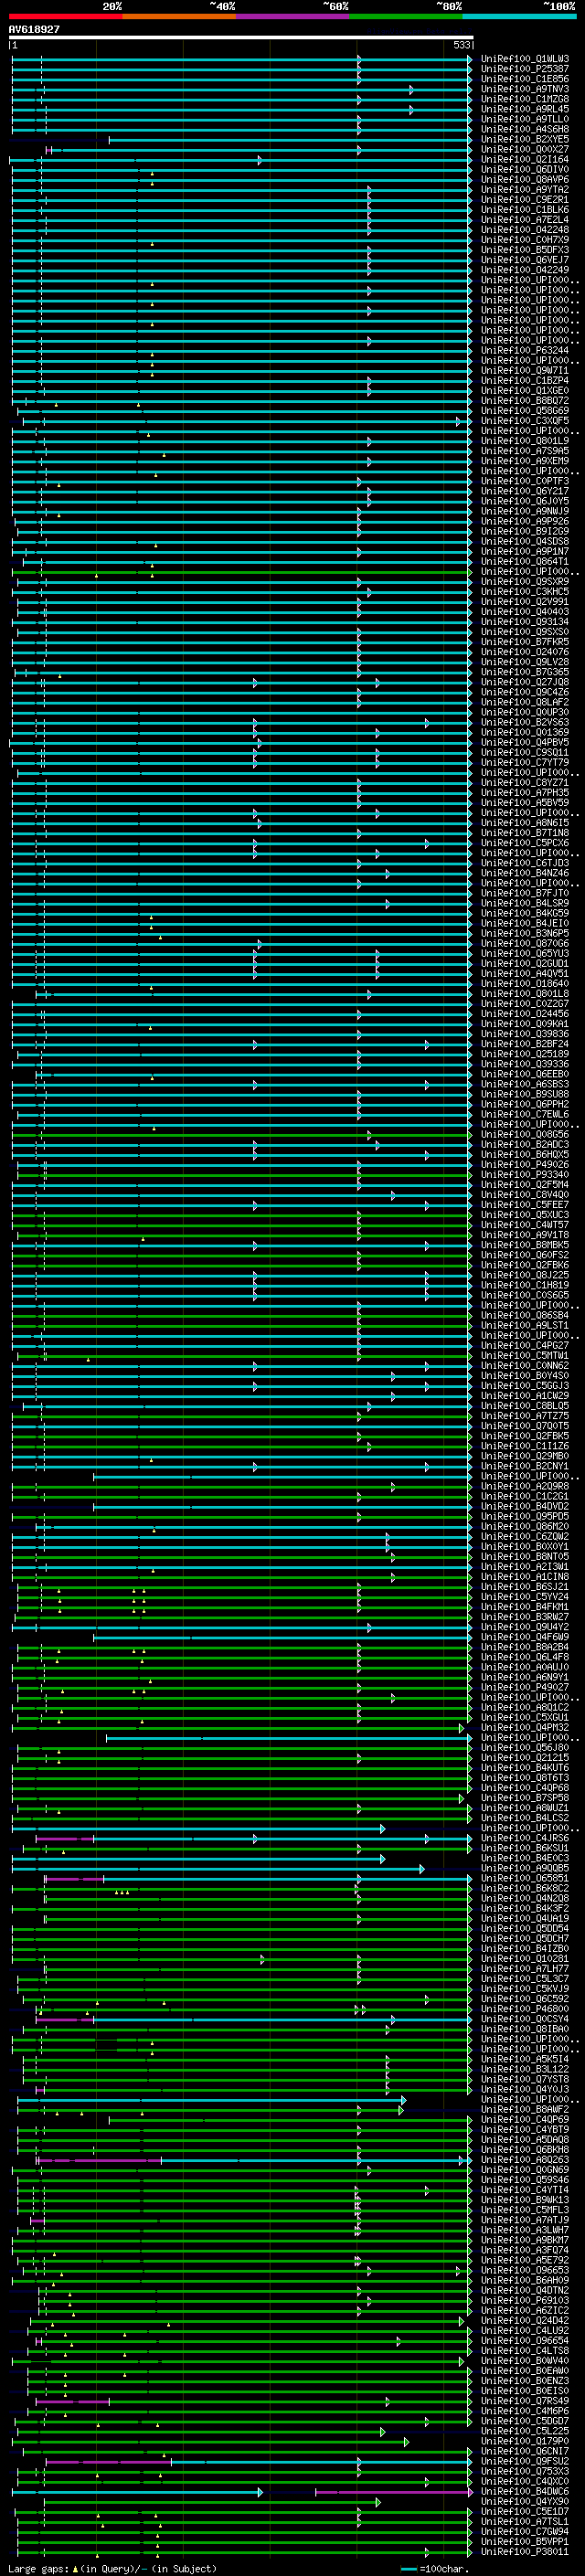Image resolution: width=585 pixels, height=2576 pixels.
Task: Click the UniRef100_Q8AVP6 label
Action: [525, 179]
